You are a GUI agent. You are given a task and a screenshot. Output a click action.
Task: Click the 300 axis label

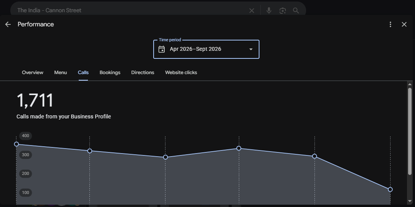tap(25, 155)
